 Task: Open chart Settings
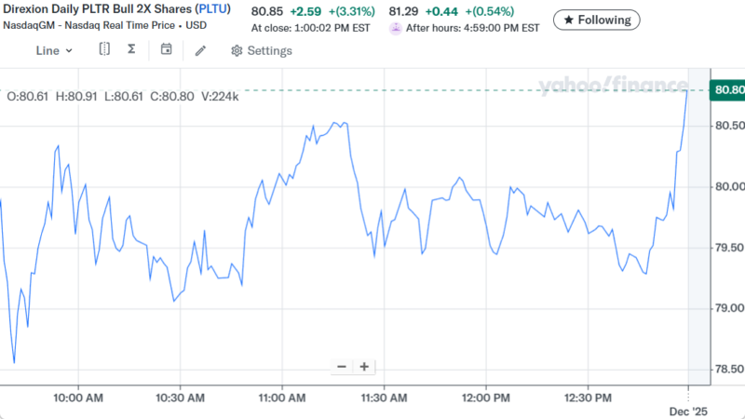(261, 50)
